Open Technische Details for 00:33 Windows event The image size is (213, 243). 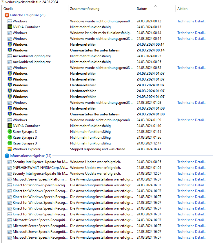pyautogui.click(x=192, y=67)
